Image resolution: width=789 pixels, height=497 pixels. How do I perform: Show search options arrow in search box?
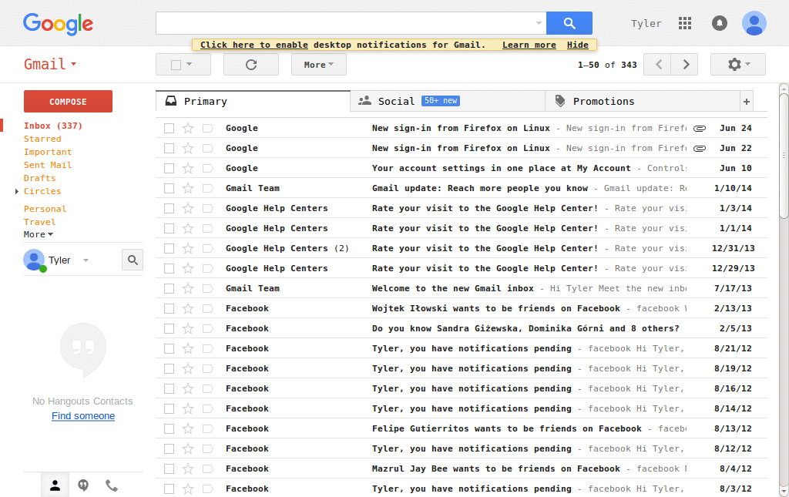539,23
